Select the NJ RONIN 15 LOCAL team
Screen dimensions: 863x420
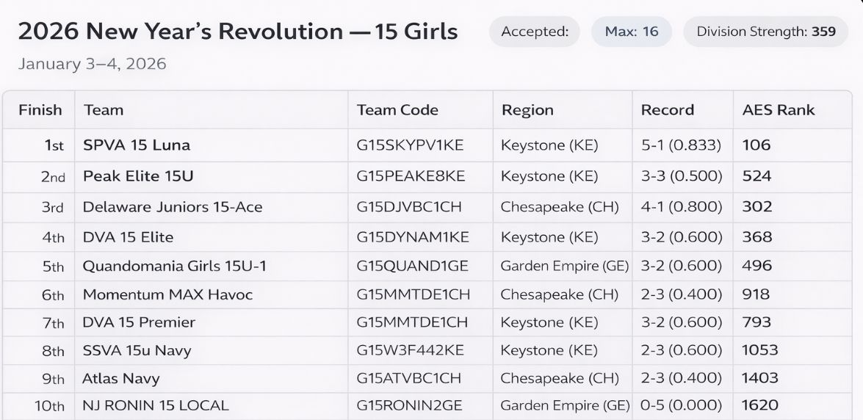[155, 405]
